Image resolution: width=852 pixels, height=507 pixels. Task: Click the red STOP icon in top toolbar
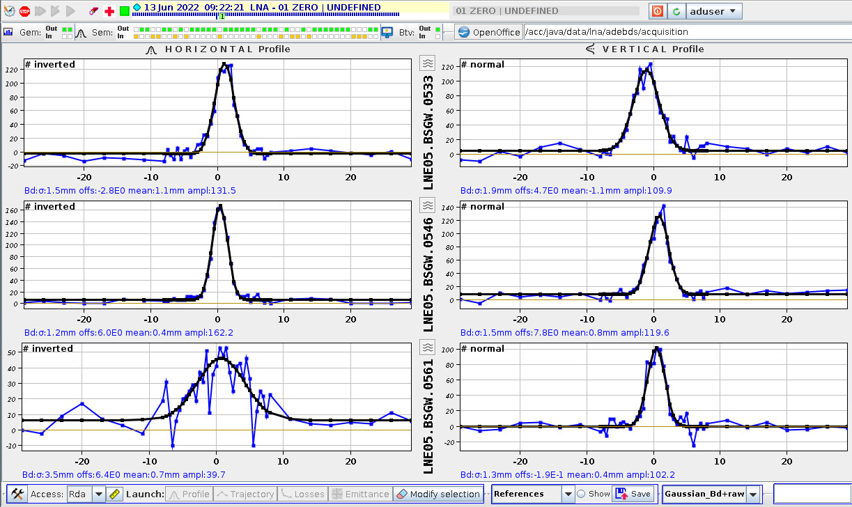(x=24, y=11)
